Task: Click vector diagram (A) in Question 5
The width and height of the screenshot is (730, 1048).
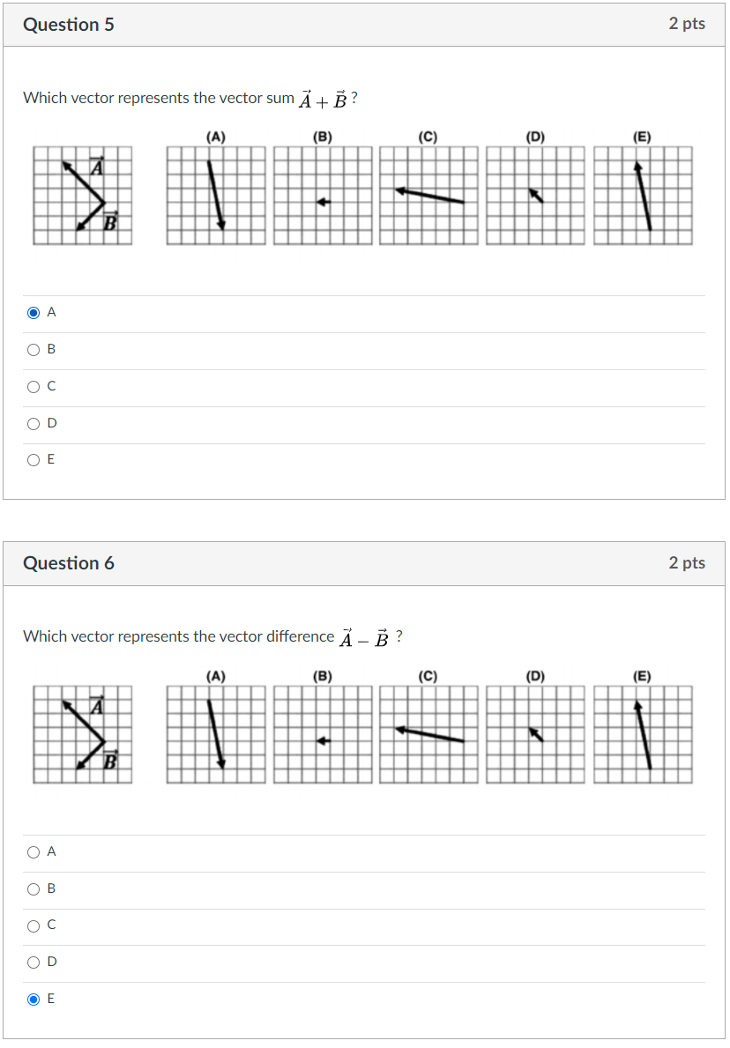Action: coord(215,194)
